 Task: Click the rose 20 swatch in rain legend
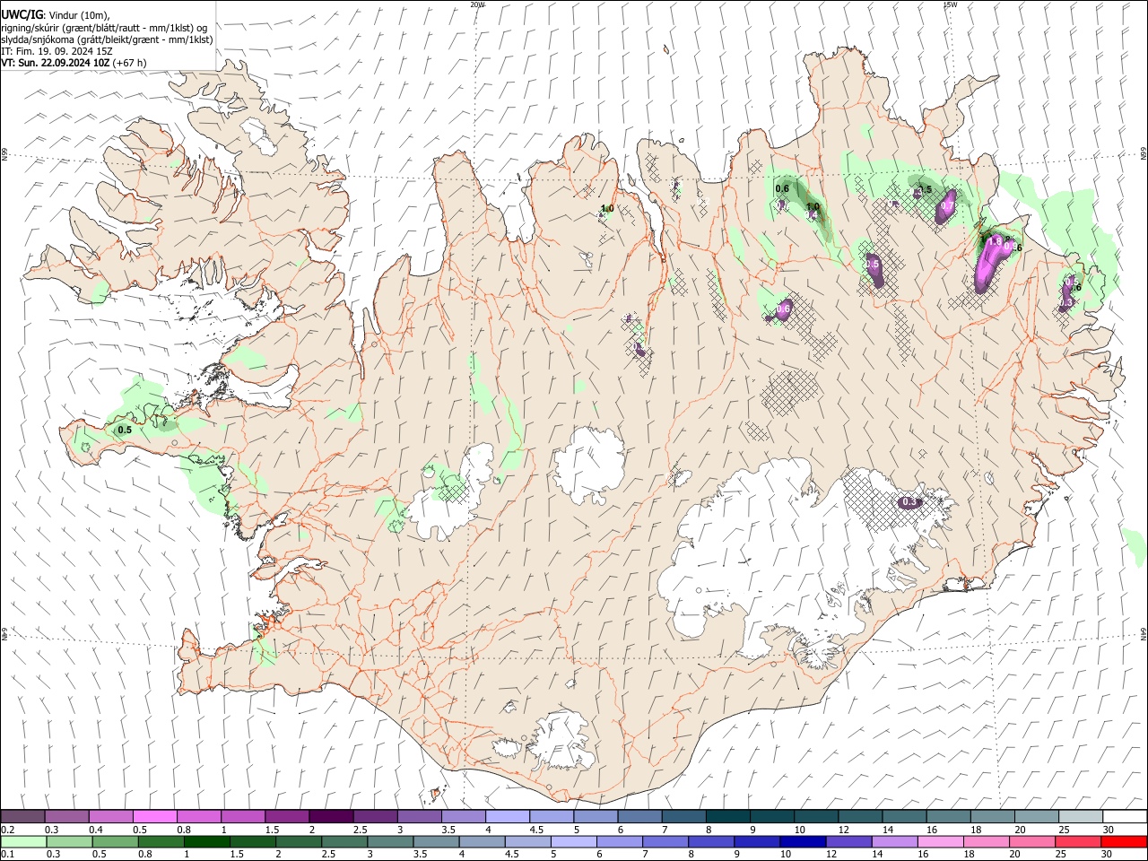[x=1031, y=841]
